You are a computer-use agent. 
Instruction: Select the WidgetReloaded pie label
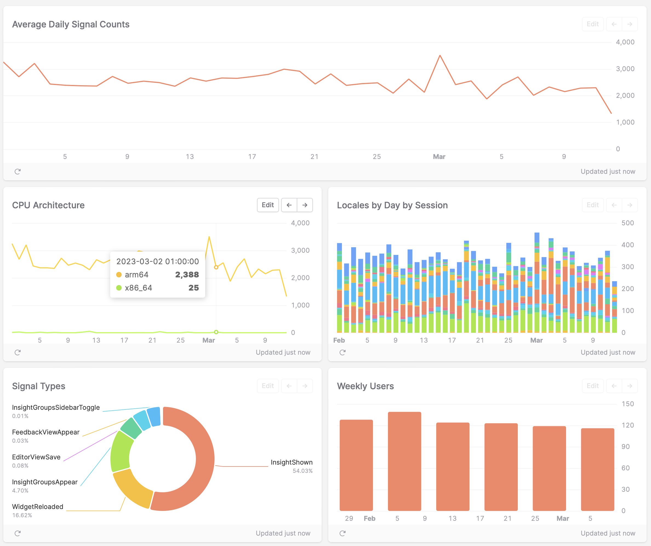pyautogui.click(x=38, y=507)
